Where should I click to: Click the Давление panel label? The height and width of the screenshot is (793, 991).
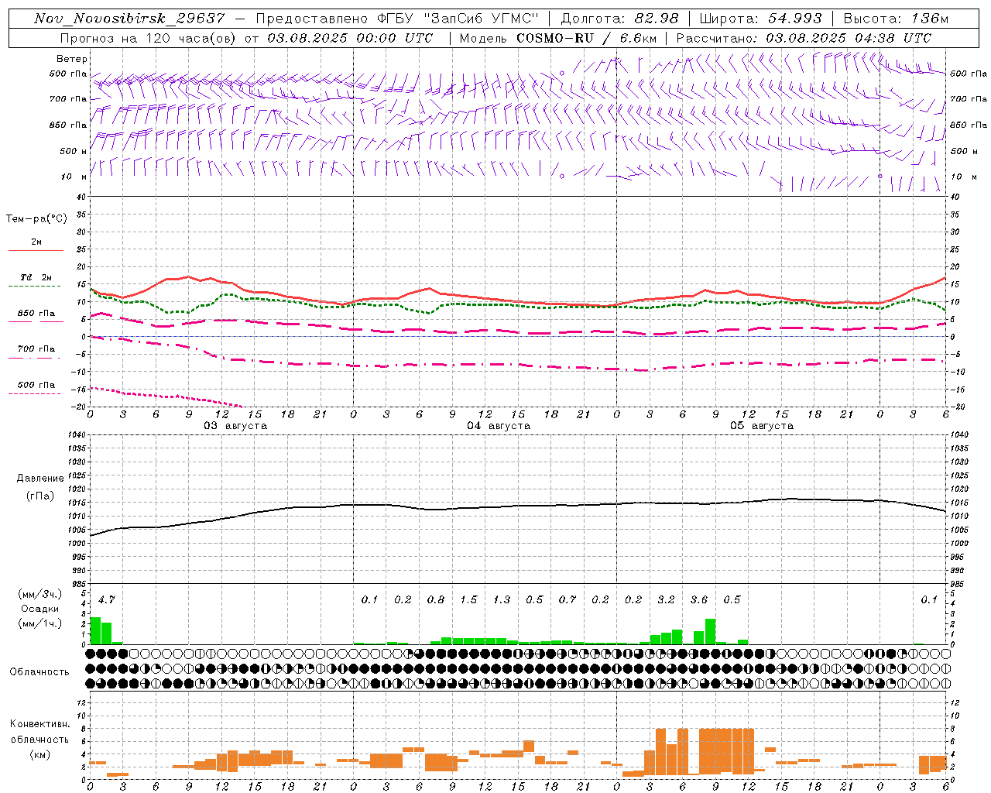click(x=40, y=479)
